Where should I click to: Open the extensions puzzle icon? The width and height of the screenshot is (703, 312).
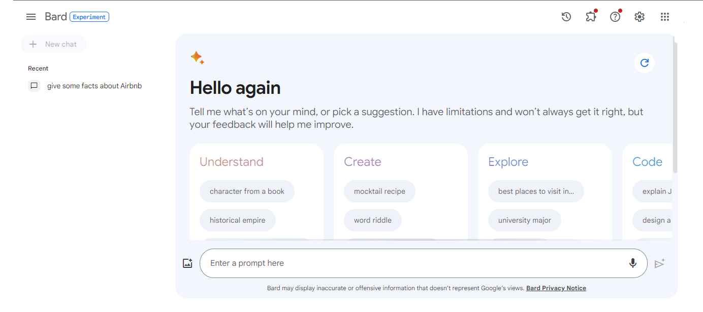591,17
